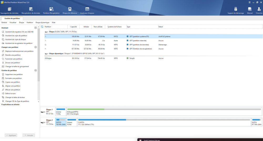Collapse the Assistant section
Image resolution: width=263 pixels, height=141 pixels.
tap(36, 28)
